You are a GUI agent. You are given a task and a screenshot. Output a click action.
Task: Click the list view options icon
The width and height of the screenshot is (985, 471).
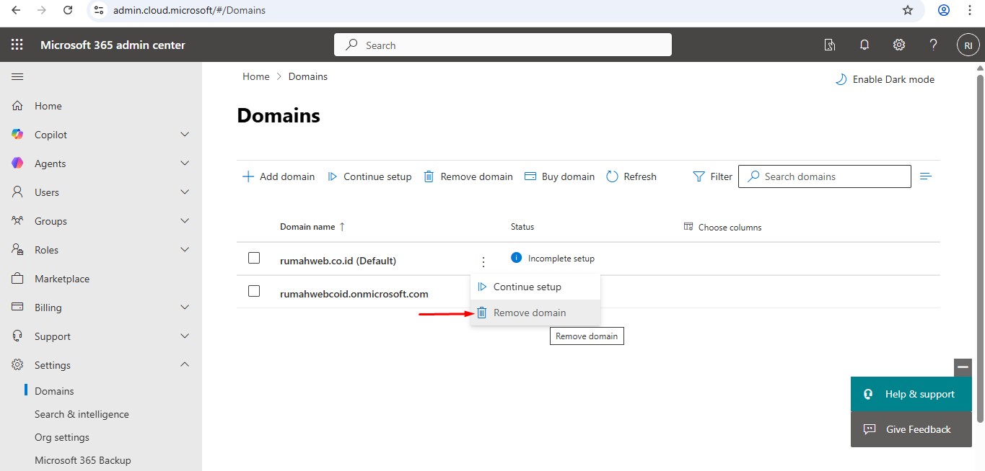[926, 176]
